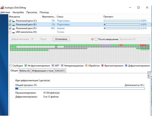Click the drive icon for Локальный диск (F:)
This screenshot has height=119, width=152.
tap(13, 29)
